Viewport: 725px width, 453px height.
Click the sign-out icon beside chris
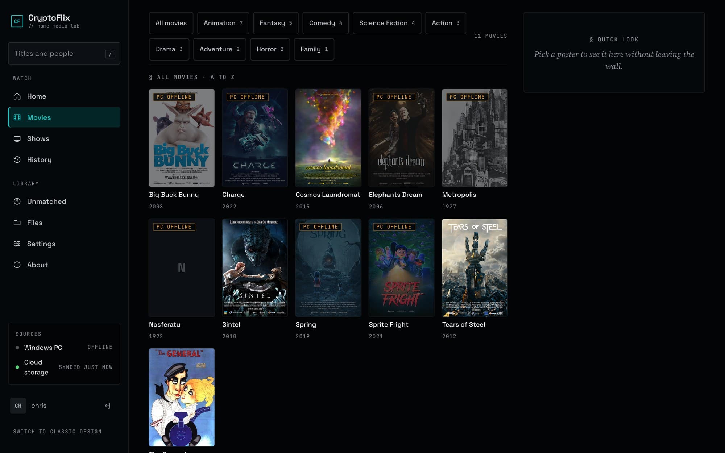click(107, 406)
